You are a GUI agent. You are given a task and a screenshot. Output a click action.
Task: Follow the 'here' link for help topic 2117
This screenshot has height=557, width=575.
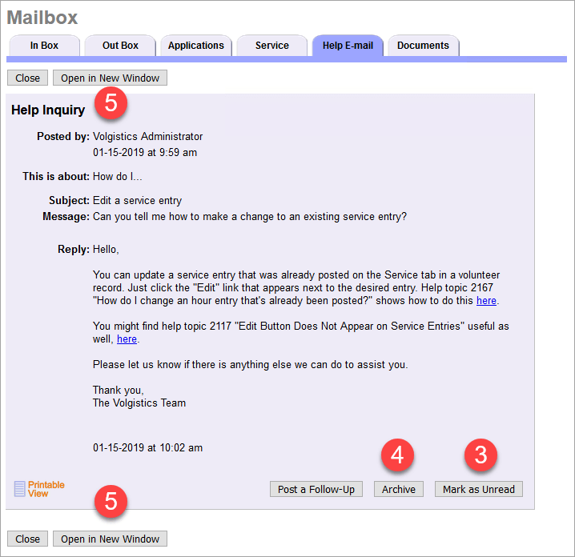[x=127, y=339]
